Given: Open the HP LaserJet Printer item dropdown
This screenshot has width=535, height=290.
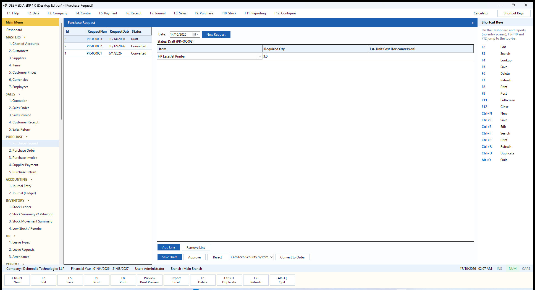Looking at the screenshot, I should pos(260,56).
